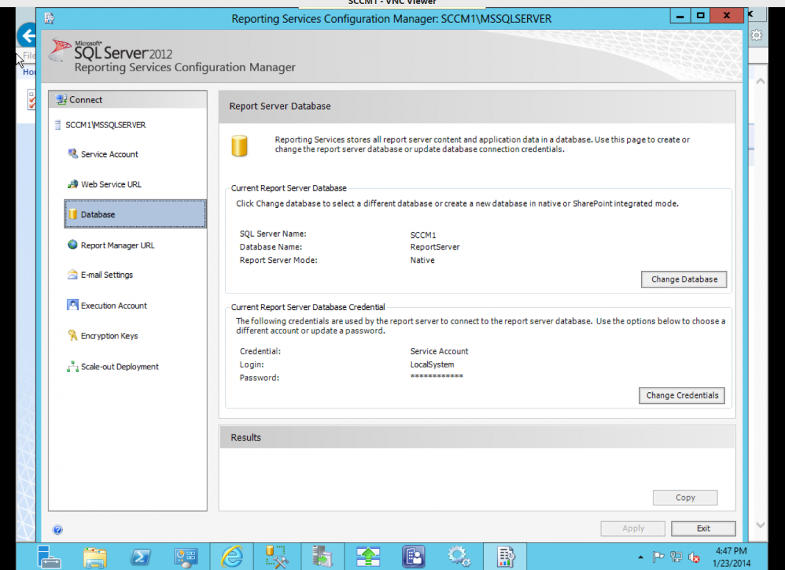Click the Report Manager URL globe icon
Image resolution: width=785 pixels, height=570 pixels.
[73, 244]
